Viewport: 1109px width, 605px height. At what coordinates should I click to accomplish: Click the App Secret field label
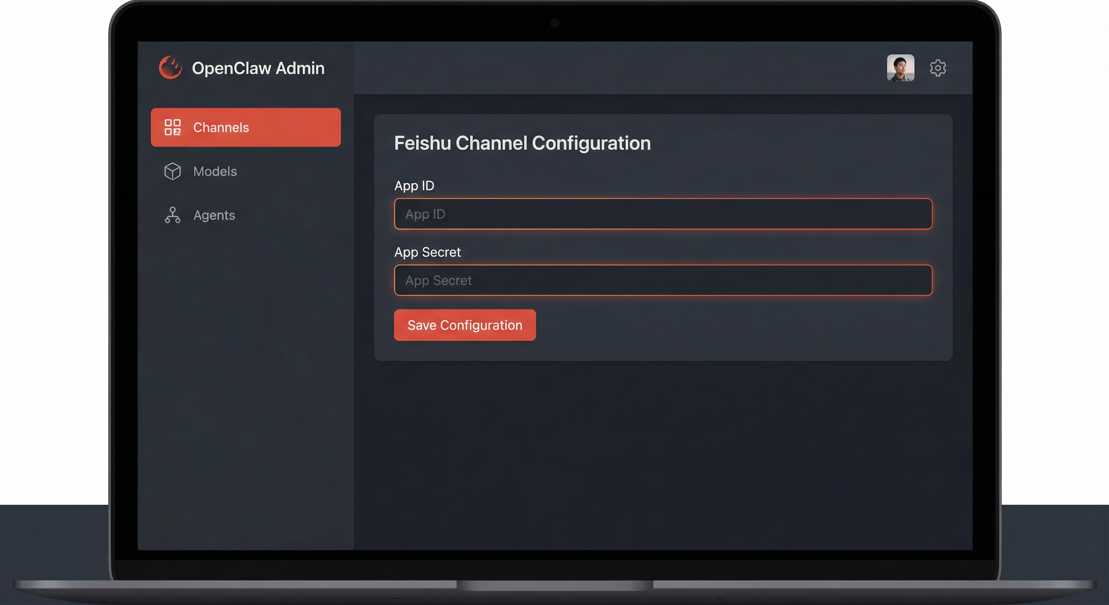pos(428,252)
